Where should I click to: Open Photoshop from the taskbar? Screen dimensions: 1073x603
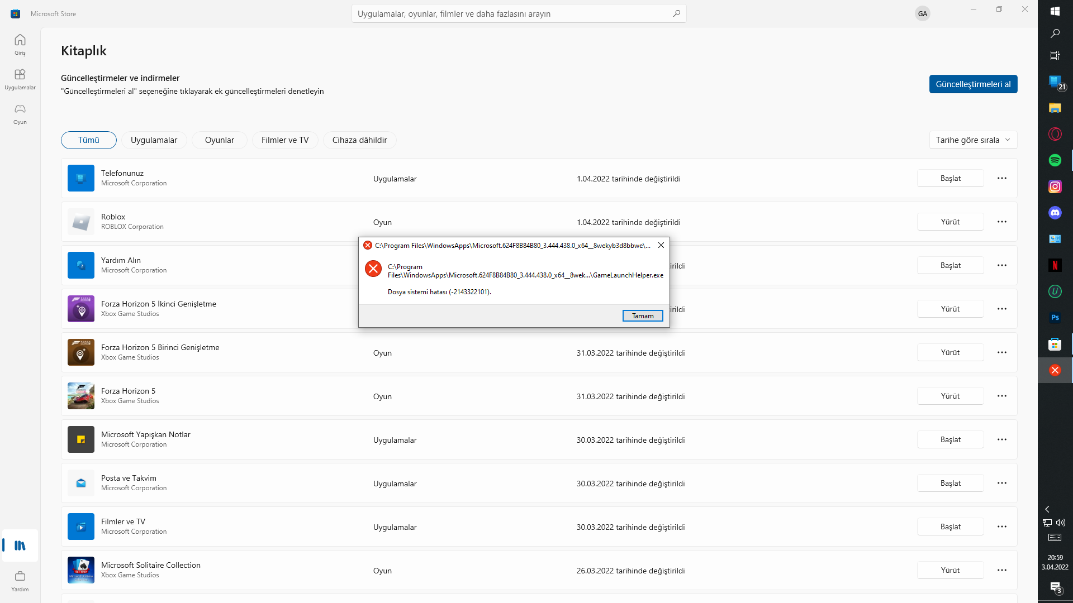tap(1055, 318)
